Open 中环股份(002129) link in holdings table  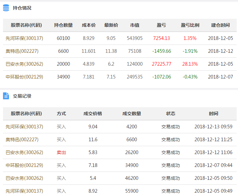pos(24,77)
